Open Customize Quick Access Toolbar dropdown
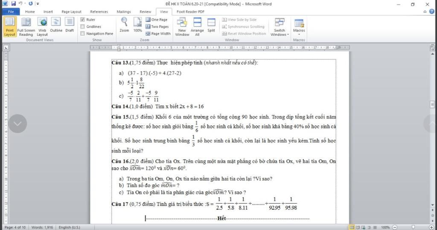The width and height of the screenshot is (437, 230). click(x=38, y=3)
